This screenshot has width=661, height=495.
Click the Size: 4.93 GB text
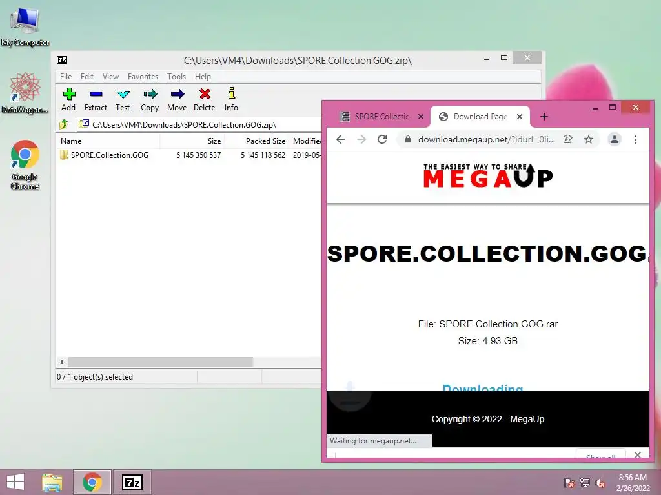coord(488,341)
